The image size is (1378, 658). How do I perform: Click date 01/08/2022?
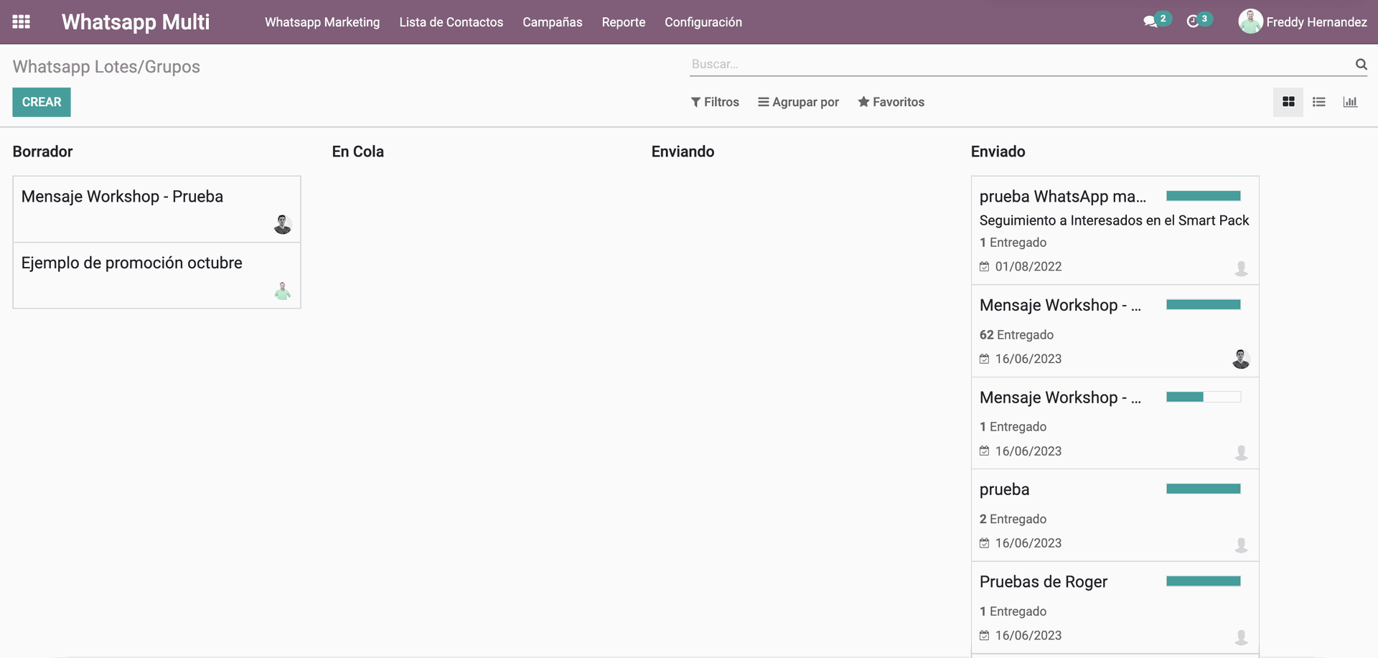point(1028,266)
